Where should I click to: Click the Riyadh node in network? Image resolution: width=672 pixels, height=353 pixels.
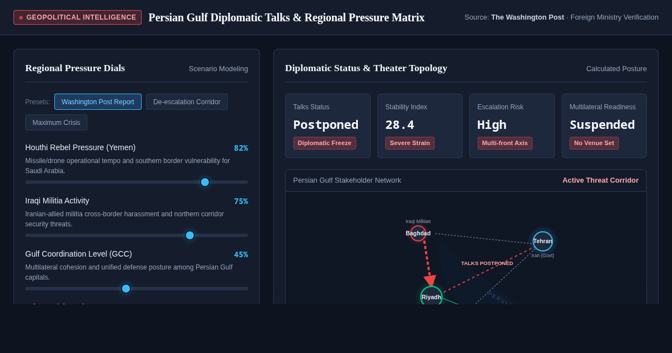(x=431, y=297)
